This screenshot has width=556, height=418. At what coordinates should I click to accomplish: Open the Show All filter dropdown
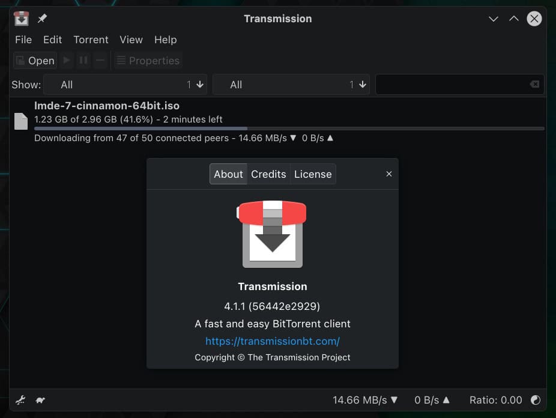[x=125, y=84]
